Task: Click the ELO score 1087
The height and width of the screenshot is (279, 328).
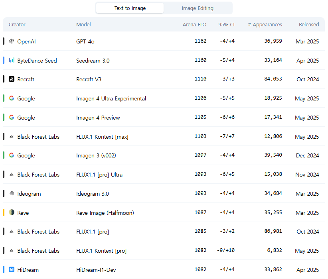Action: [200, 212]
